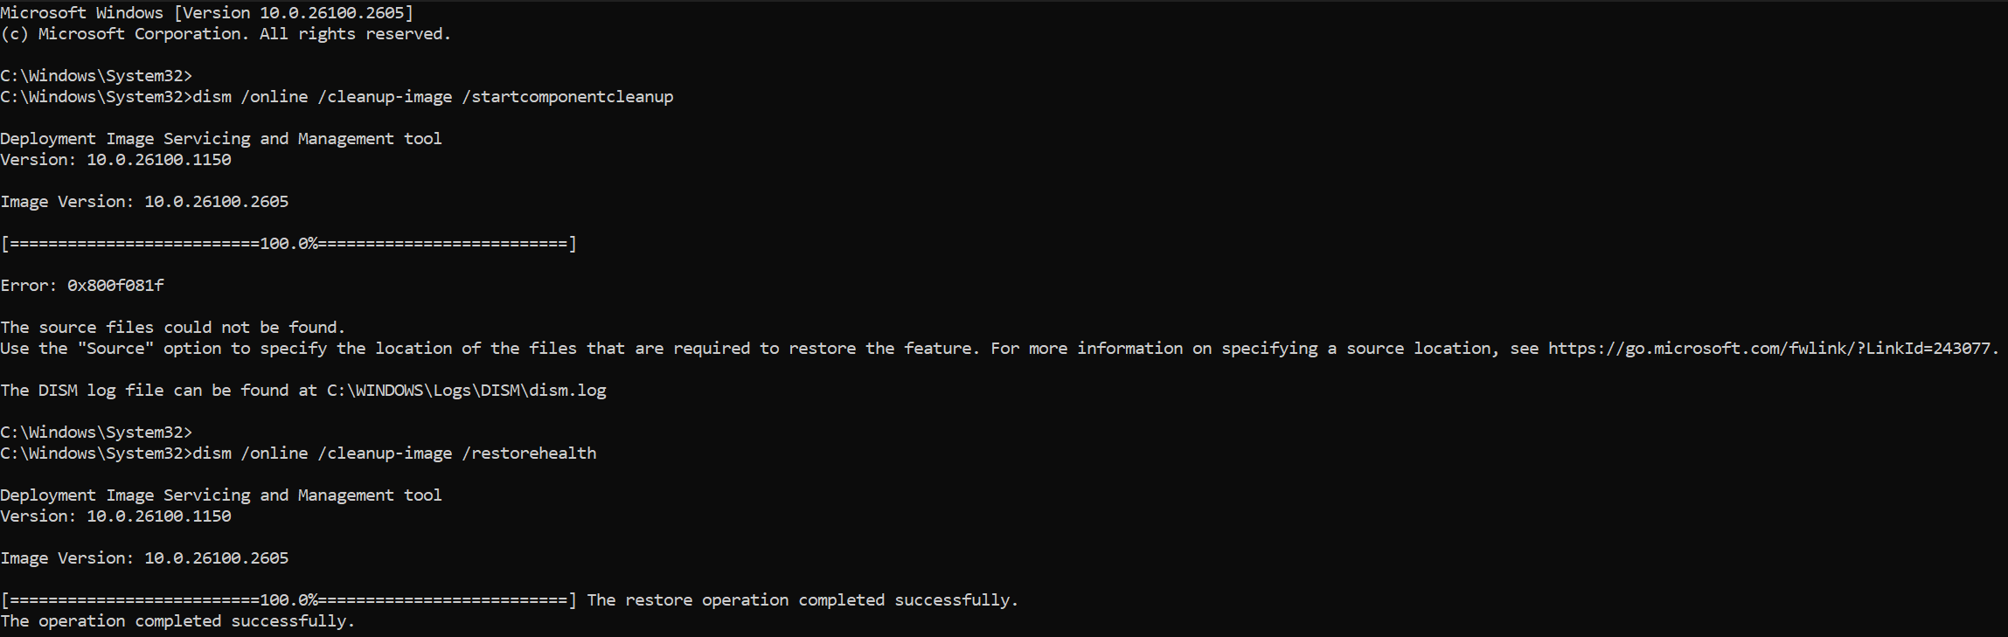Click the final "The operation completed successfully." line
The height and width of the screenshot is (637, 2008).
point(177,621)
